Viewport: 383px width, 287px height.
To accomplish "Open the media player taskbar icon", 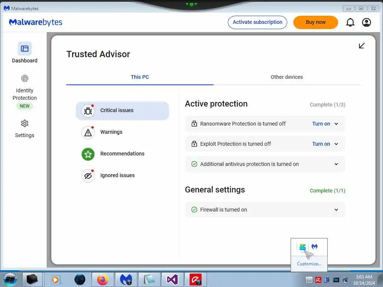I will [55, 280].
